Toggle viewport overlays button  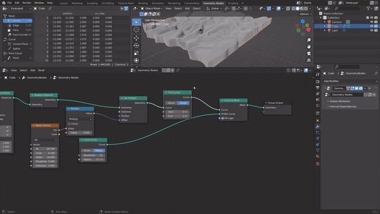point(278,8)
